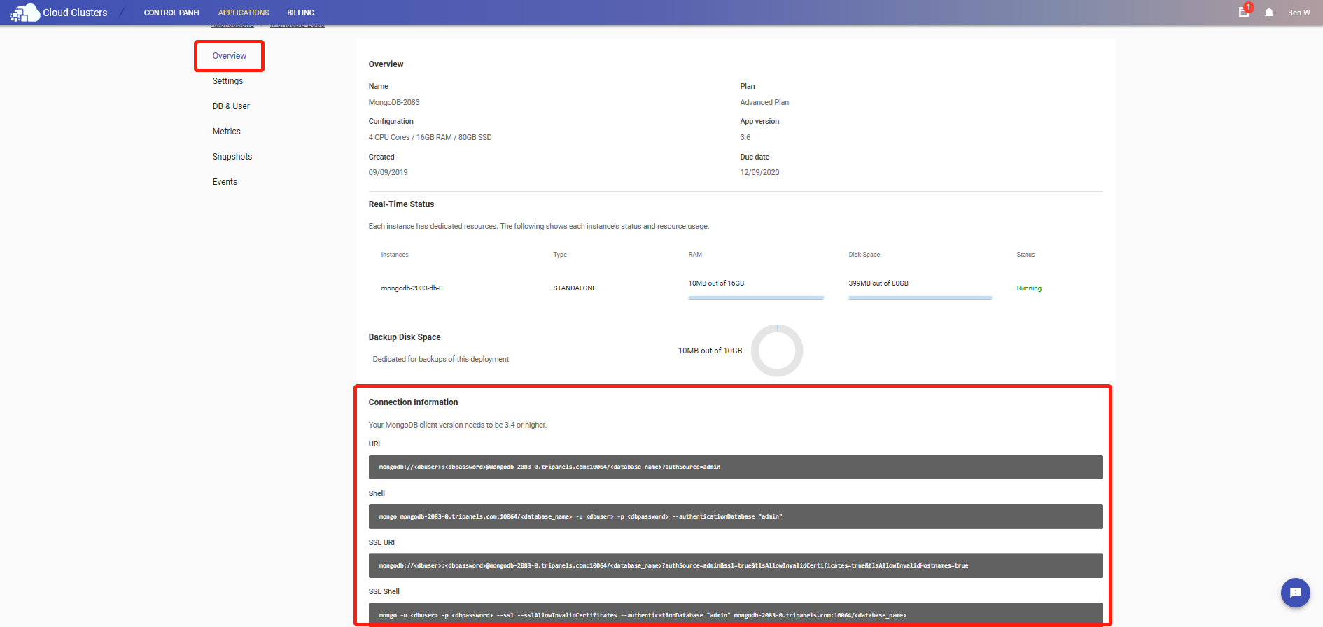Click the instance name mongodb-2083-db-0
Image resolution: width=1323 pixels, height=627 pixels.
[x=412, y=288]
